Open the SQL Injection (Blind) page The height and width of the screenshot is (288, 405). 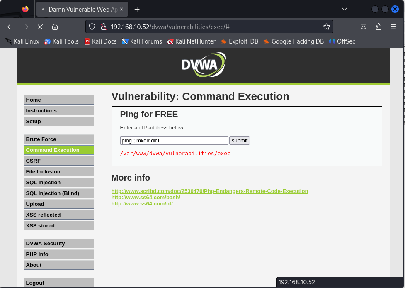pyautogui.click(x=59, y=193)
